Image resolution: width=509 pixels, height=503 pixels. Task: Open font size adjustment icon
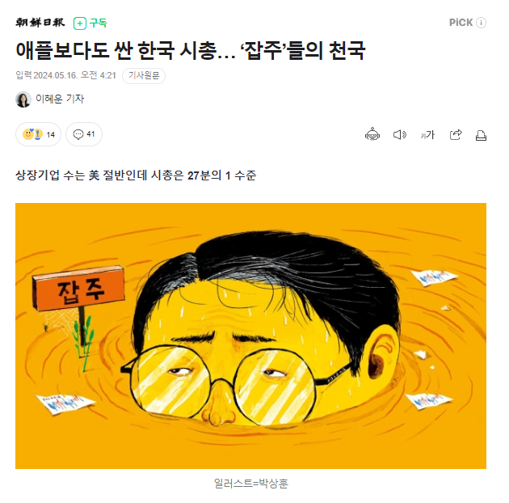click(427, 134)
